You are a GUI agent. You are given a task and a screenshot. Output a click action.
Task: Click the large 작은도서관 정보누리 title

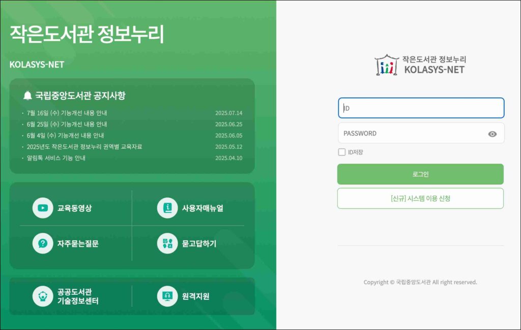pyautogui.click(x=87, y=34)
